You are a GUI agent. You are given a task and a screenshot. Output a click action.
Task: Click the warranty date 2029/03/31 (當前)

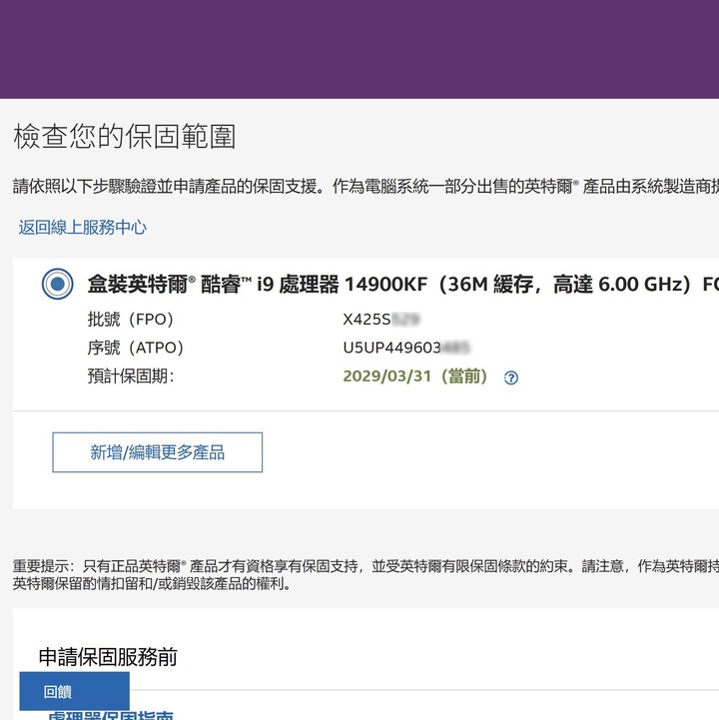pyautogui.click(x=415, y=376)
